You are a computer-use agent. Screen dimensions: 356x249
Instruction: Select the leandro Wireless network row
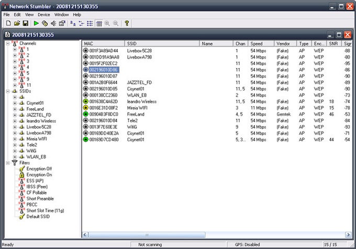(217, 101)
